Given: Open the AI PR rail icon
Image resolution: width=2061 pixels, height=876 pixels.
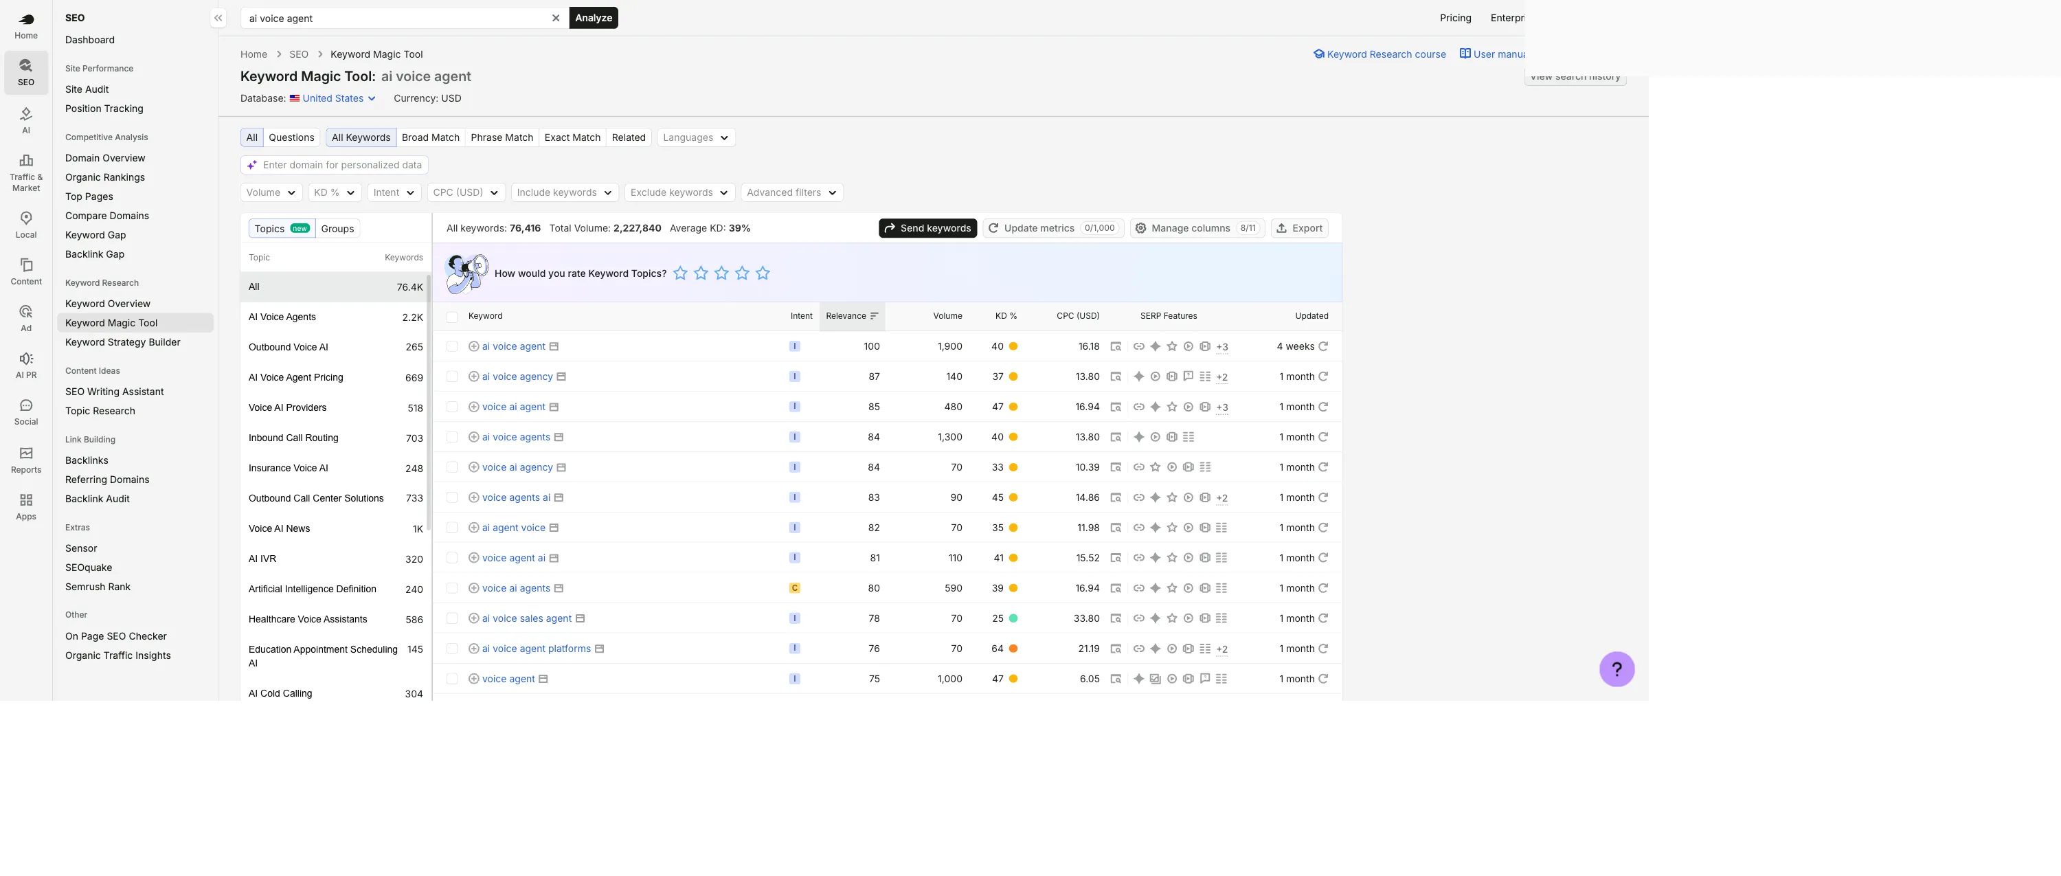Looking at the screenshot, I should 25,365.
